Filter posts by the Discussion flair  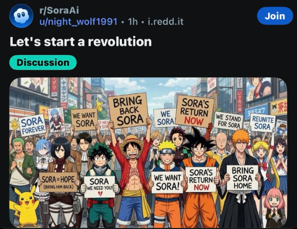click(x=43, y=62)
